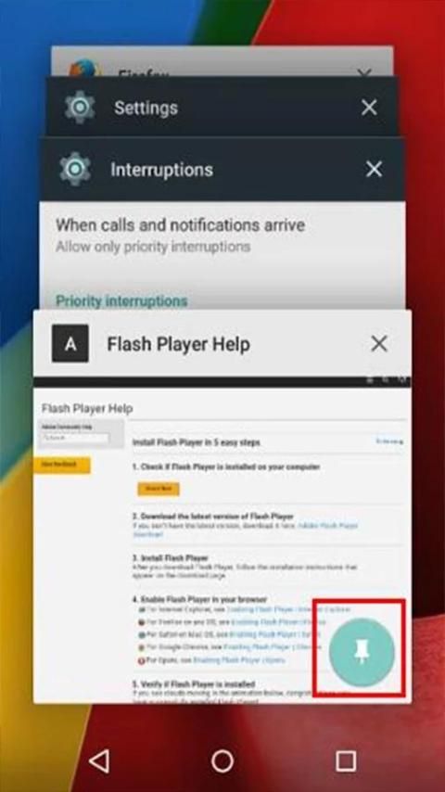Tap the gear icon on Interruptions card
The width and height of the screenshot is (445, 792).
tap(75, 169)
